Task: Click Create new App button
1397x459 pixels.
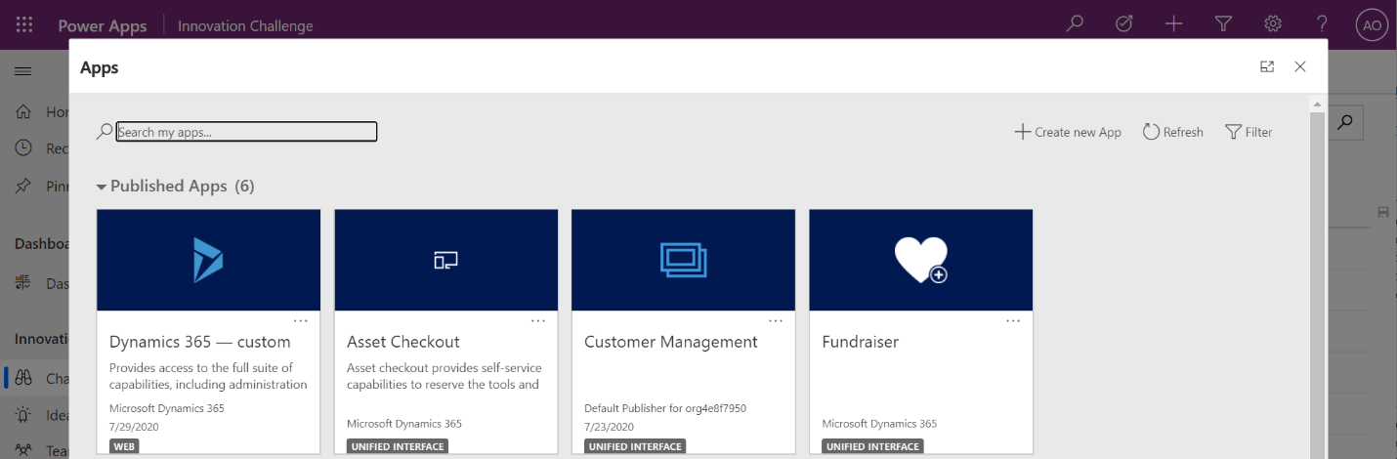Action: click(x=1068, y=132)
